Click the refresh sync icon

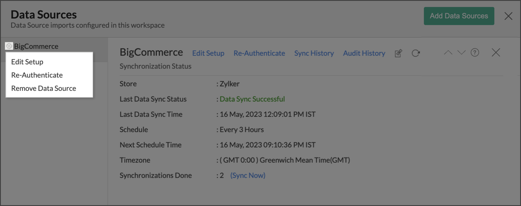[416, 53]
